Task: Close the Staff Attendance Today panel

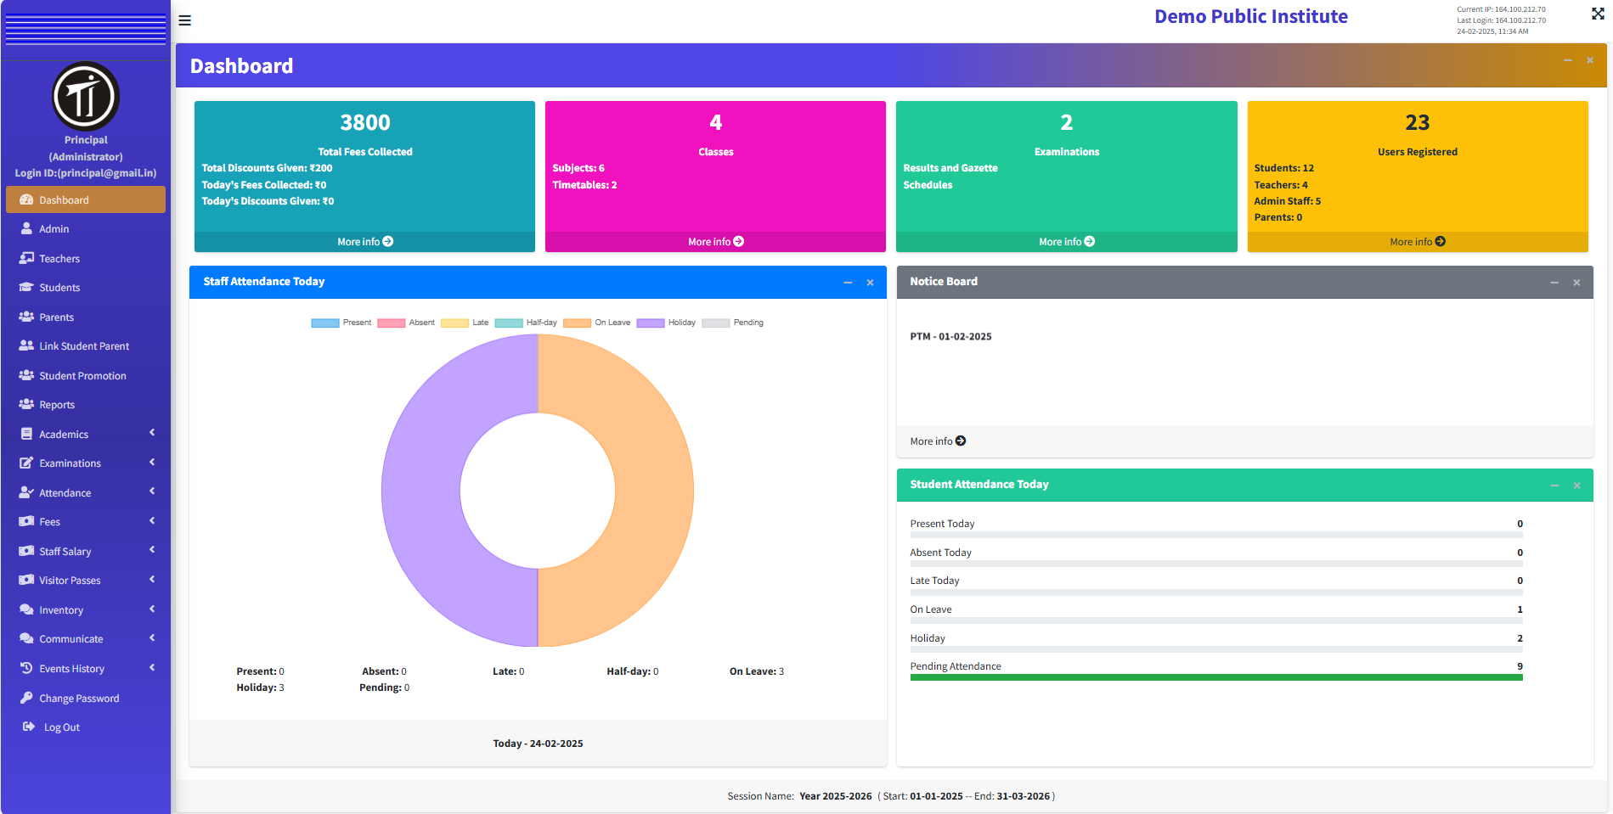Action: pos(870,283)
